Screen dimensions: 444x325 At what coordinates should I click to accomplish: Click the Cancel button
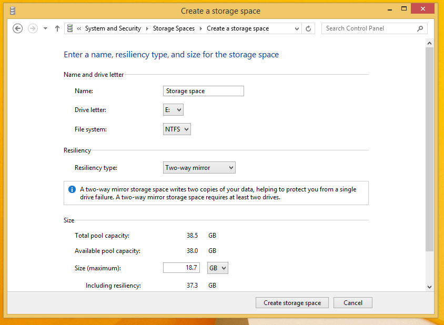[353, 302]
